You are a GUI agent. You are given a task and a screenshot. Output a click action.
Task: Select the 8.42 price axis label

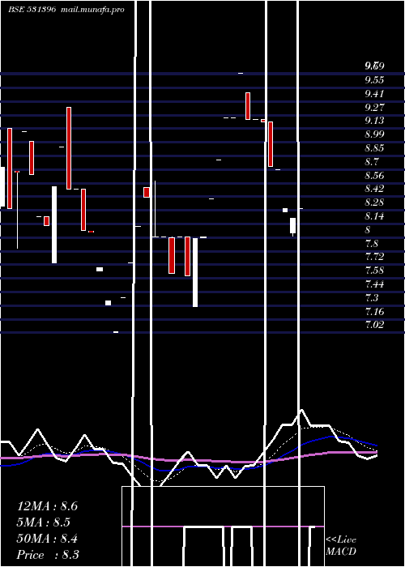[374, 189]
